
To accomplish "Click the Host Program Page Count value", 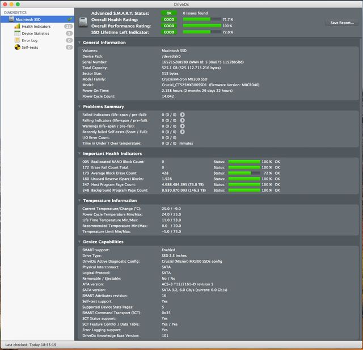I will [183, 184].
